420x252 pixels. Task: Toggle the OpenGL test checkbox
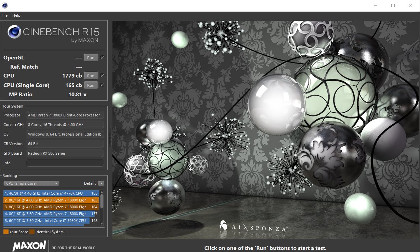pos(102,57)
